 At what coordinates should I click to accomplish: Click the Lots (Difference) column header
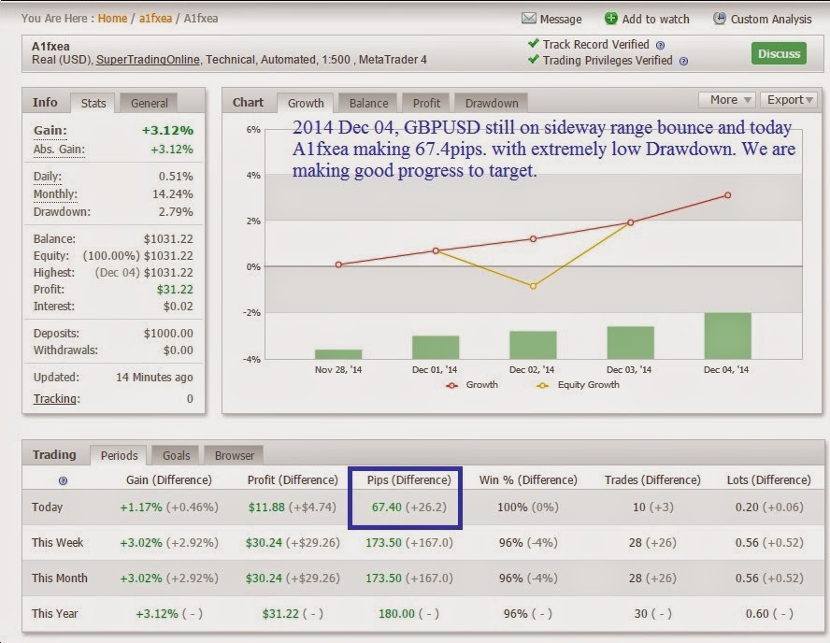tap(768, 480)
